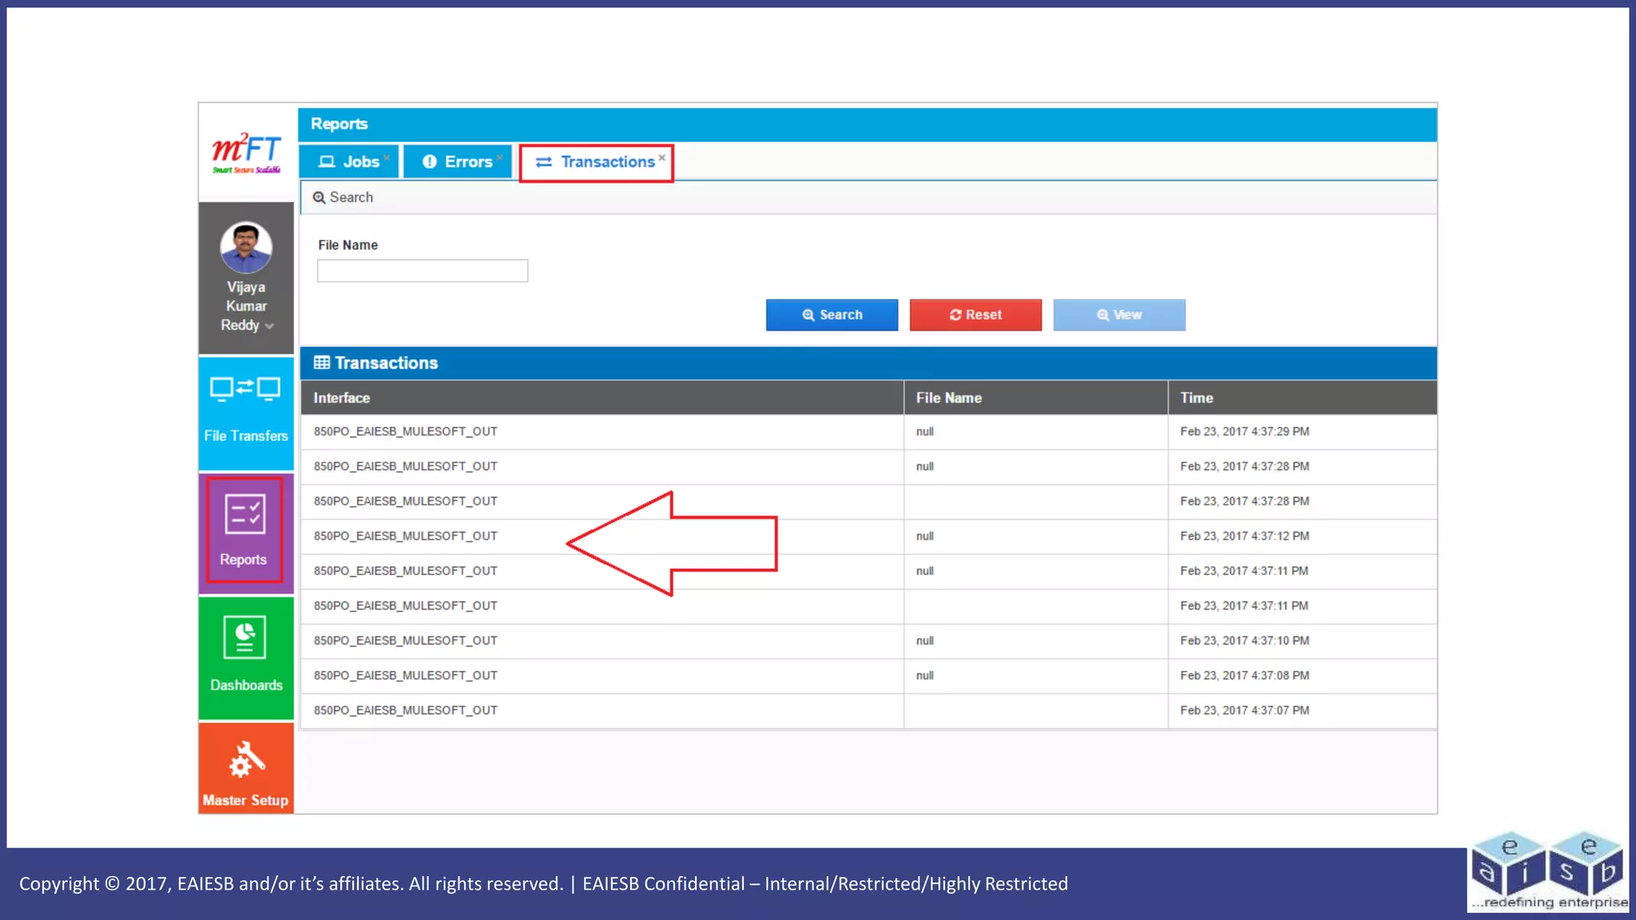Click the blue Search button

pos(832,315)
